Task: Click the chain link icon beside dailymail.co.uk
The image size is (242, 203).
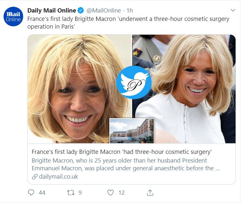Action: coord(35,177)
